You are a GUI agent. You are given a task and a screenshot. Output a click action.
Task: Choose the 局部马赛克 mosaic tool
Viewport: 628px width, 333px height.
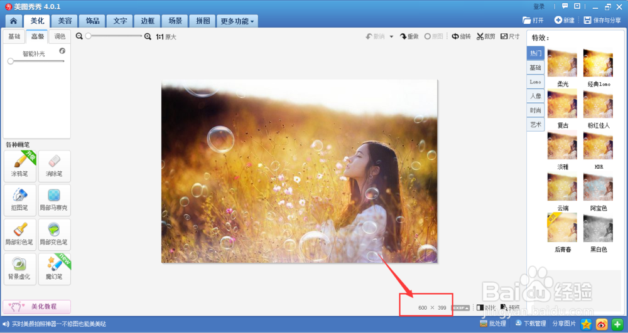click(54, 200)
